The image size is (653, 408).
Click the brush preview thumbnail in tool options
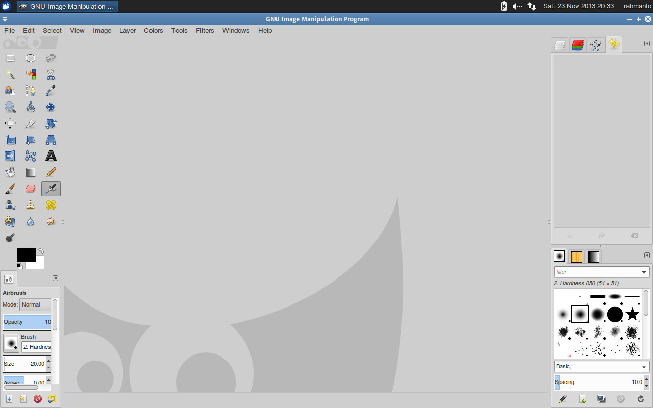(11, 343)
